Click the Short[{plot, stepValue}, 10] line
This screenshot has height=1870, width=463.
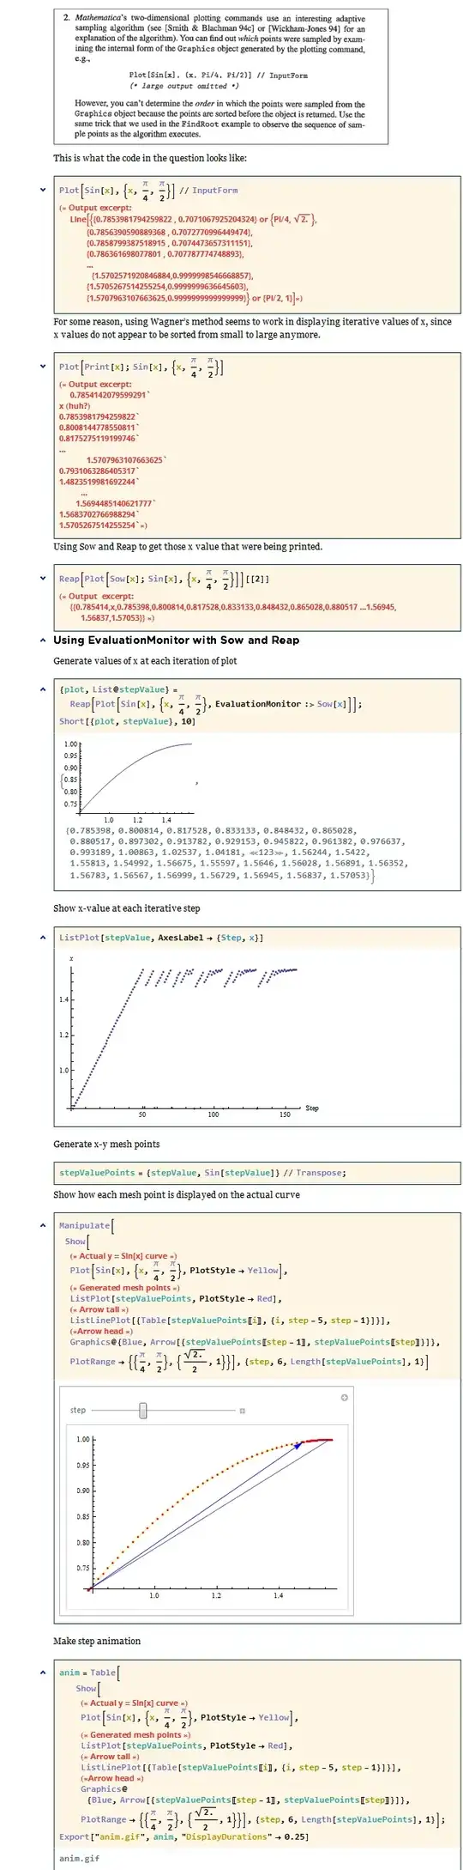[x=127, y=721]
